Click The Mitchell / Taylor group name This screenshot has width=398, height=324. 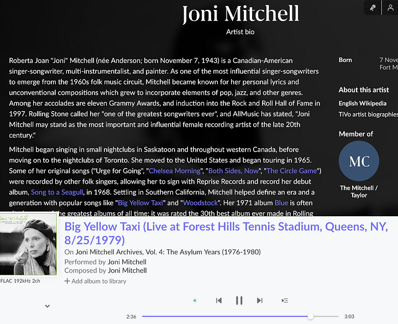tap(359, 191)
